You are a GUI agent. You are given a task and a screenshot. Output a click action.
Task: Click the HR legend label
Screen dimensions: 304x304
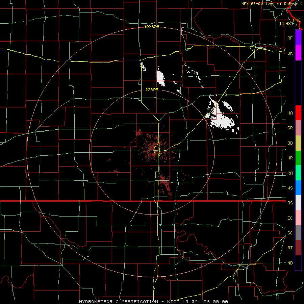(x=290, y=158)
